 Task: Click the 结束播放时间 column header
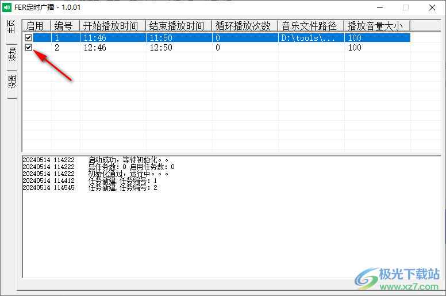[x=179, y=26]
